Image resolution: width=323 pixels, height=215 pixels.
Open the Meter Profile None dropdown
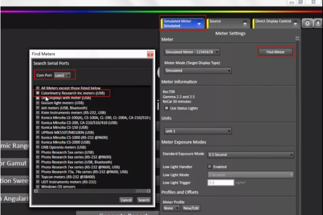click(x=171, y=208)
